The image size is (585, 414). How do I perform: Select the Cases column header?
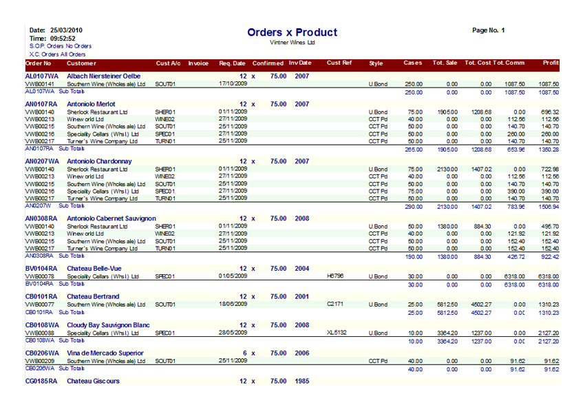412,63
